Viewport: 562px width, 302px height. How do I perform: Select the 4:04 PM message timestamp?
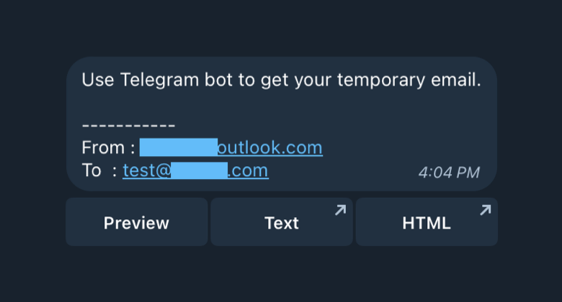(x=449, y=173)
